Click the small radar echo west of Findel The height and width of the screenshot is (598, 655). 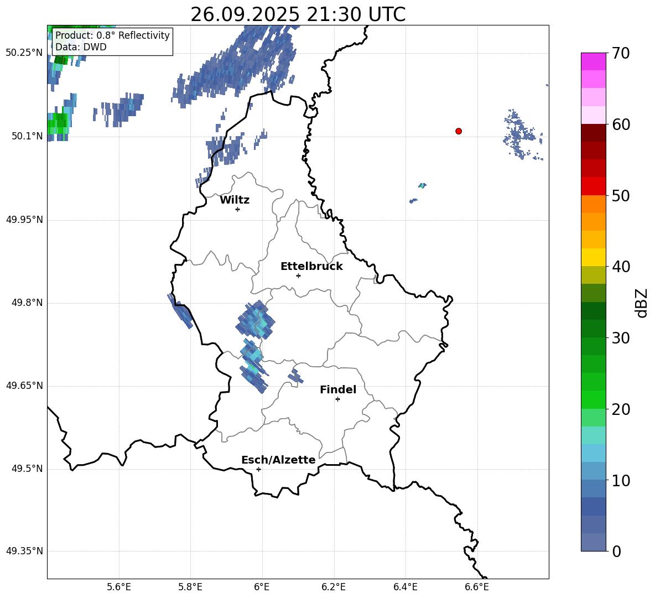pos(295,376)
